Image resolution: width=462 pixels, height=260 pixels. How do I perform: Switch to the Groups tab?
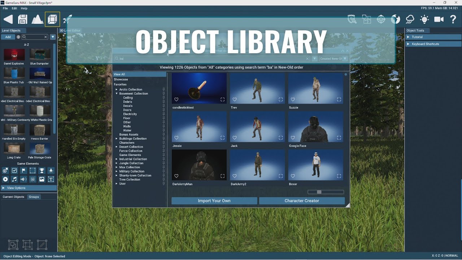click(x=34, y=197)
